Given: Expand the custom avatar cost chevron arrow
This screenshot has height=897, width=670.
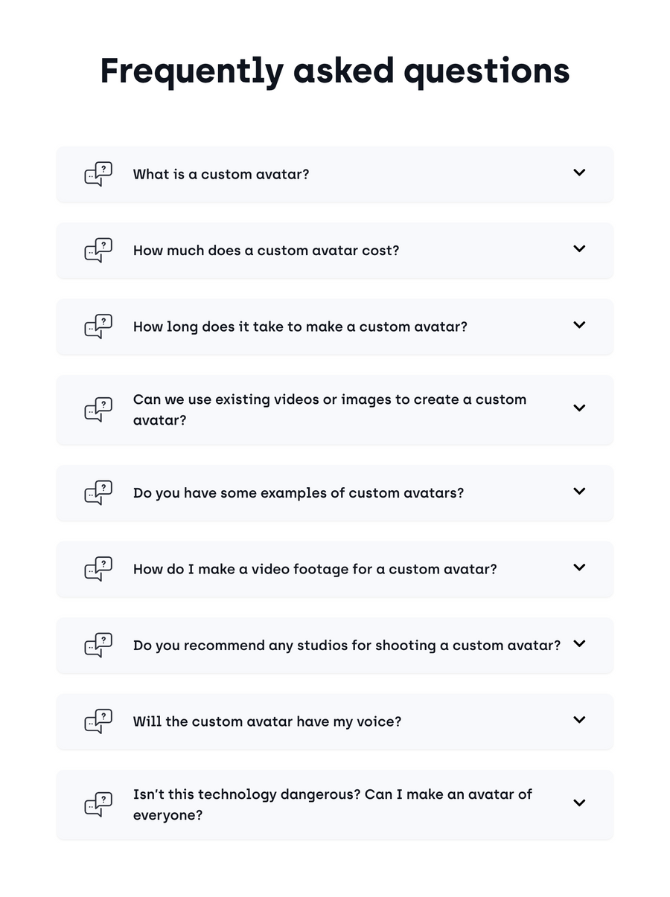Looking at the screenshot, I should [579, 248].
